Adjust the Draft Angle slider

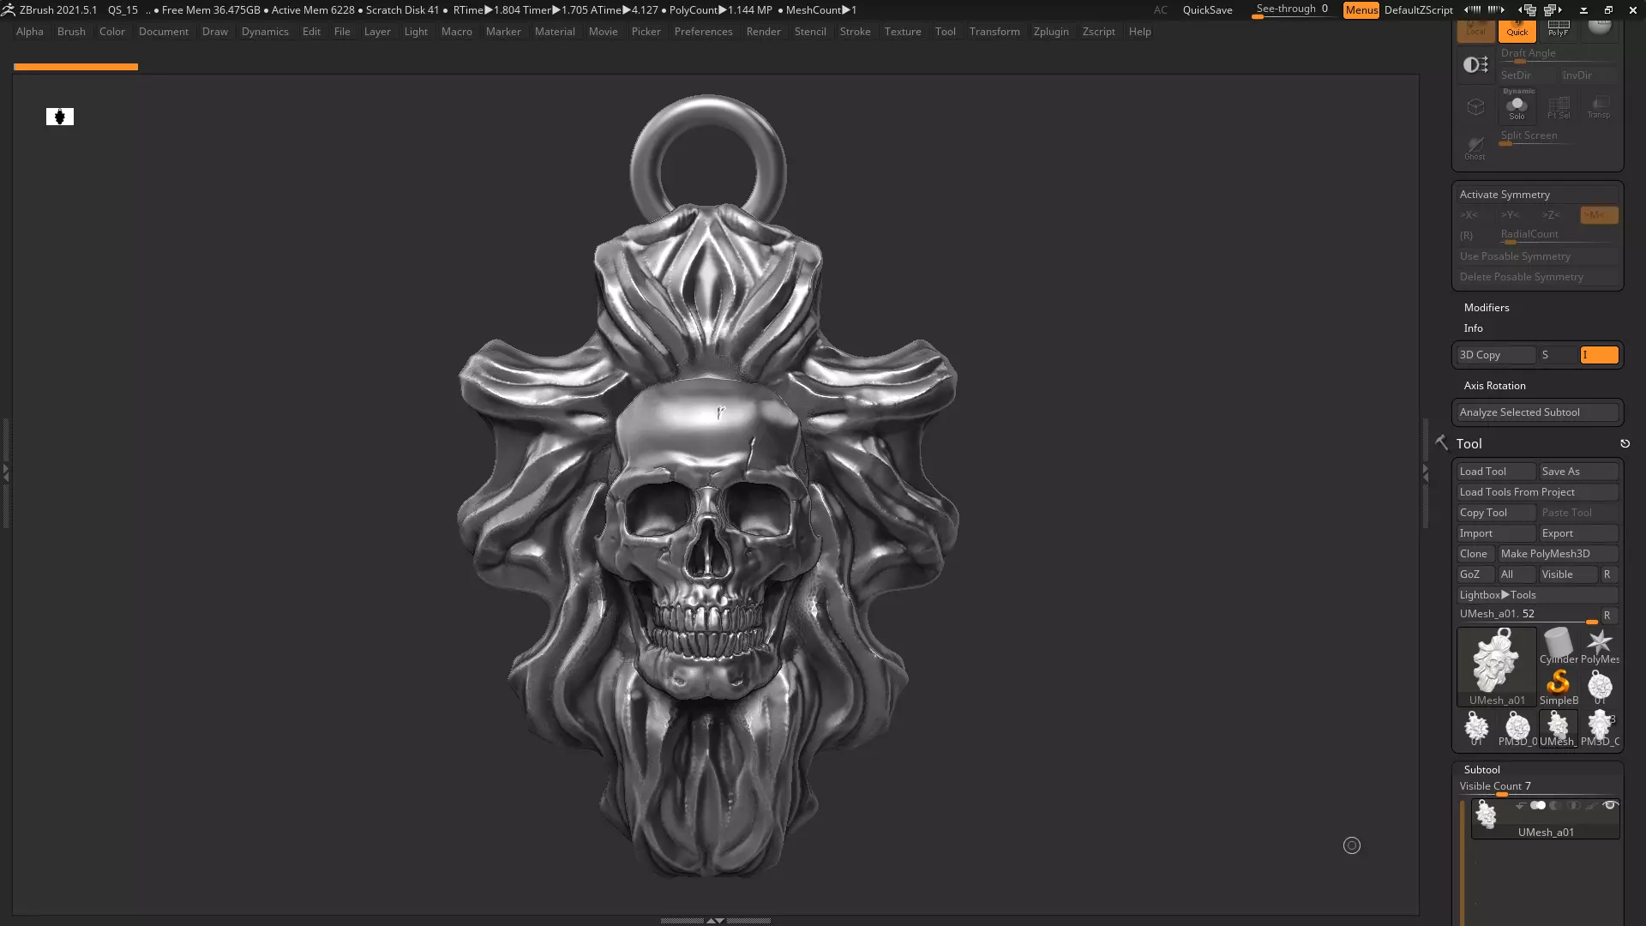click(1558, 55)
